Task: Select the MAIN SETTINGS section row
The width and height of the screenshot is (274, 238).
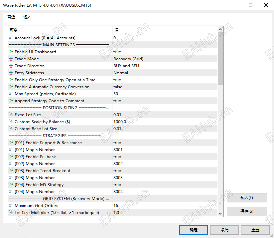Action: tap(112, 45)
